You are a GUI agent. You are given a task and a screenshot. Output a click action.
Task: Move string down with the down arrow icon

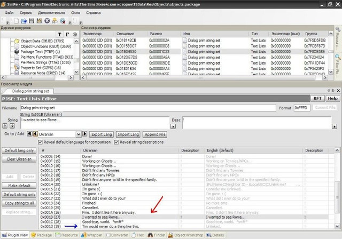12,126
